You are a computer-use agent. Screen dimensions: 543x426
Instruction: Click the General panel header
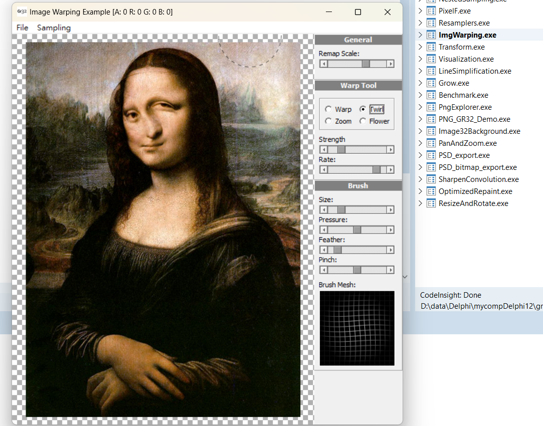tap(358, 40)
